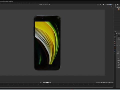Select the red World properties tab

[x=115, y=43]
